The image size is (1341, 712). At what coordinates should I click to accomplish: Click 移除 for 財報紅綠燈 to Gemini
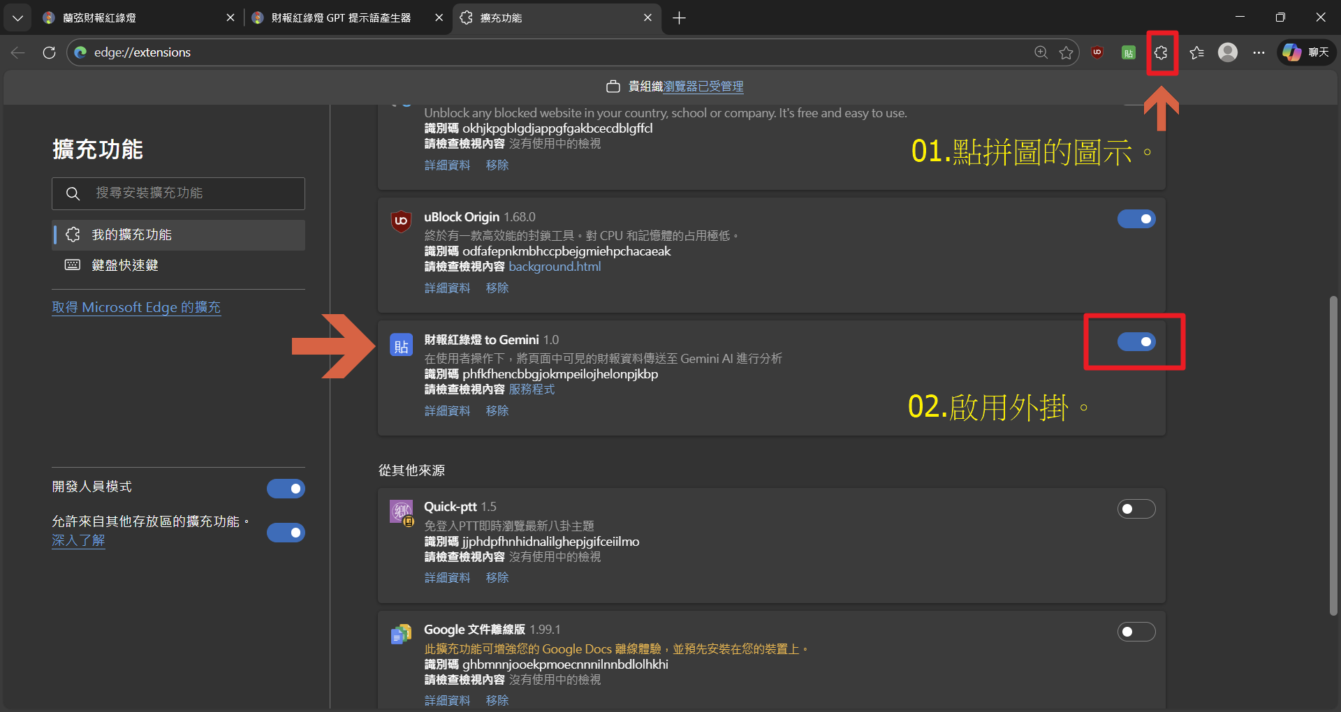click(x=497, y=411)
